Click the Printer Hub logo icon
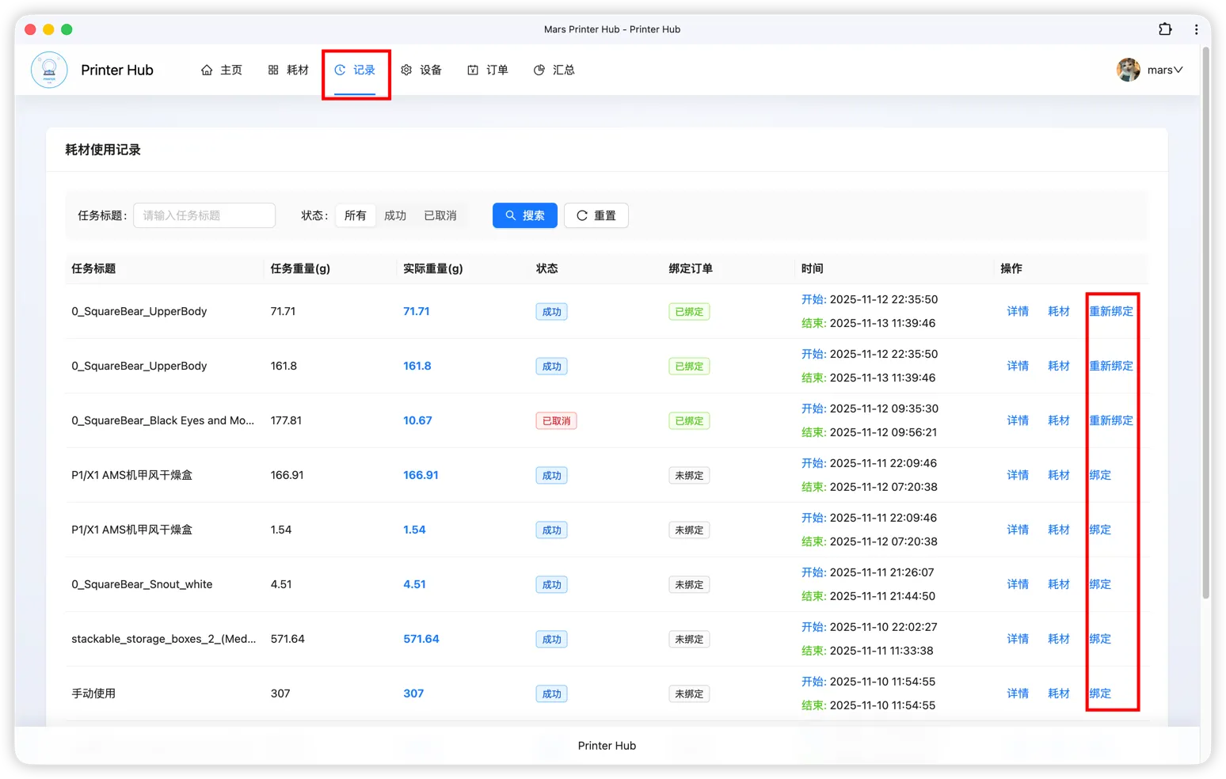 click(x=49, y=70)
